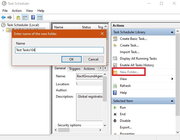The height and width of the screenshot is (140, 180).
Task: Click OK in the new folder dialog
Action: [x=71, y=59]
